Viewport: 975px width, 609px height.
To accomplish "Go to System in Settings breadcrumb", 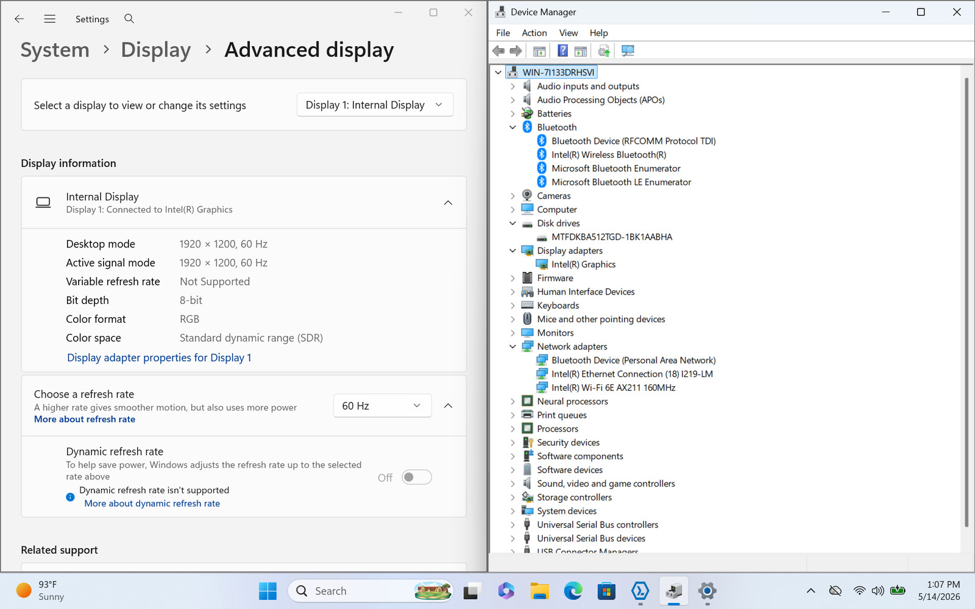I will click(x=55, y=50).
